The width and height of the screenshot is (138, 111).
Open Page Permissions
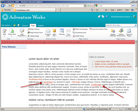(35, 33)
